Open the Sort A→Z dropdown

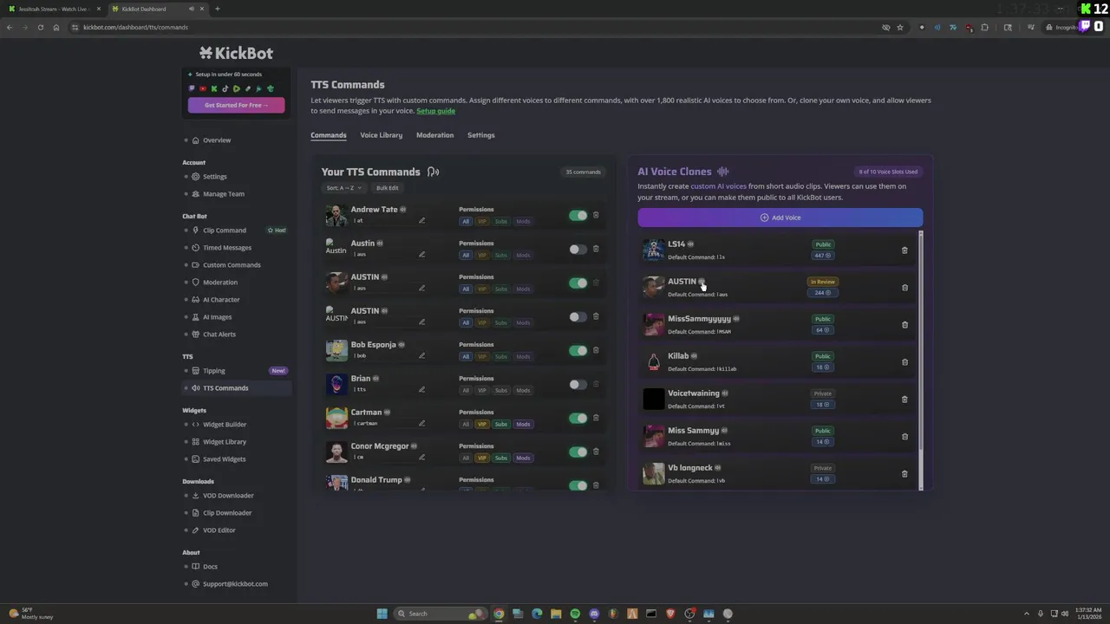click(343, 188)
